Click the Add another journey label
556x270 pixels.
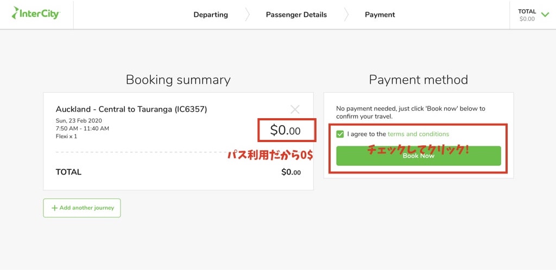pos(87,208)
